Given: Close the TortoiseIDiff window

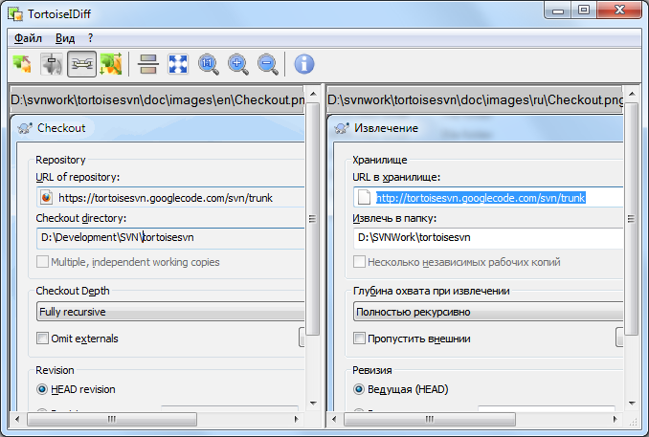Looking at the screenshot, I should pyautogui.click(x=619, y=10).
